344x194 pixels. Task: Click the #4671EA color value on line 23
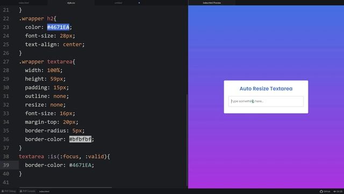click(58, 27)
